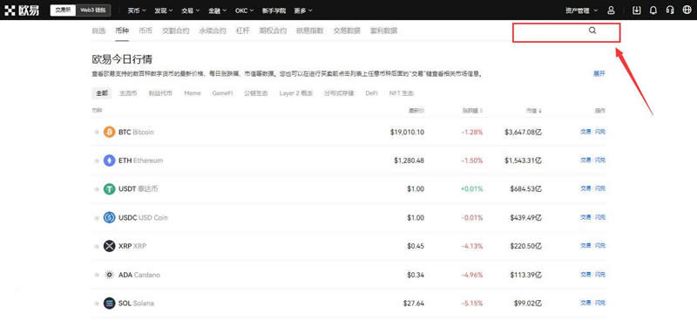Click 闪兑 link in ADA row

pos(600,275)
